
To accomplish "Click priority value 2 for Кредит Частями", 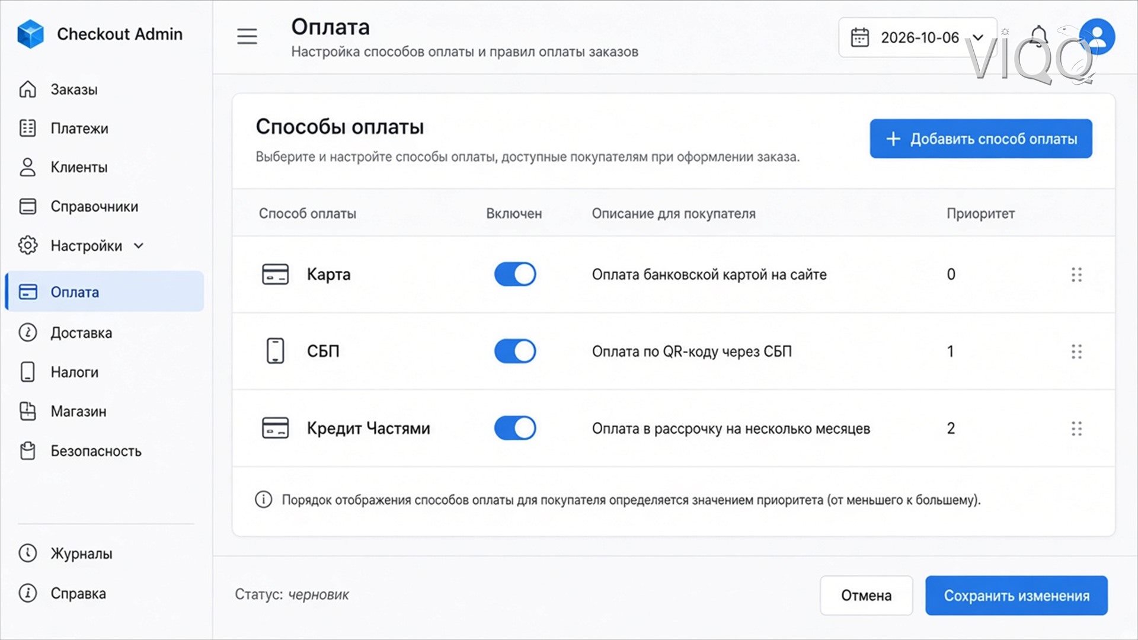I will [951, 428].
